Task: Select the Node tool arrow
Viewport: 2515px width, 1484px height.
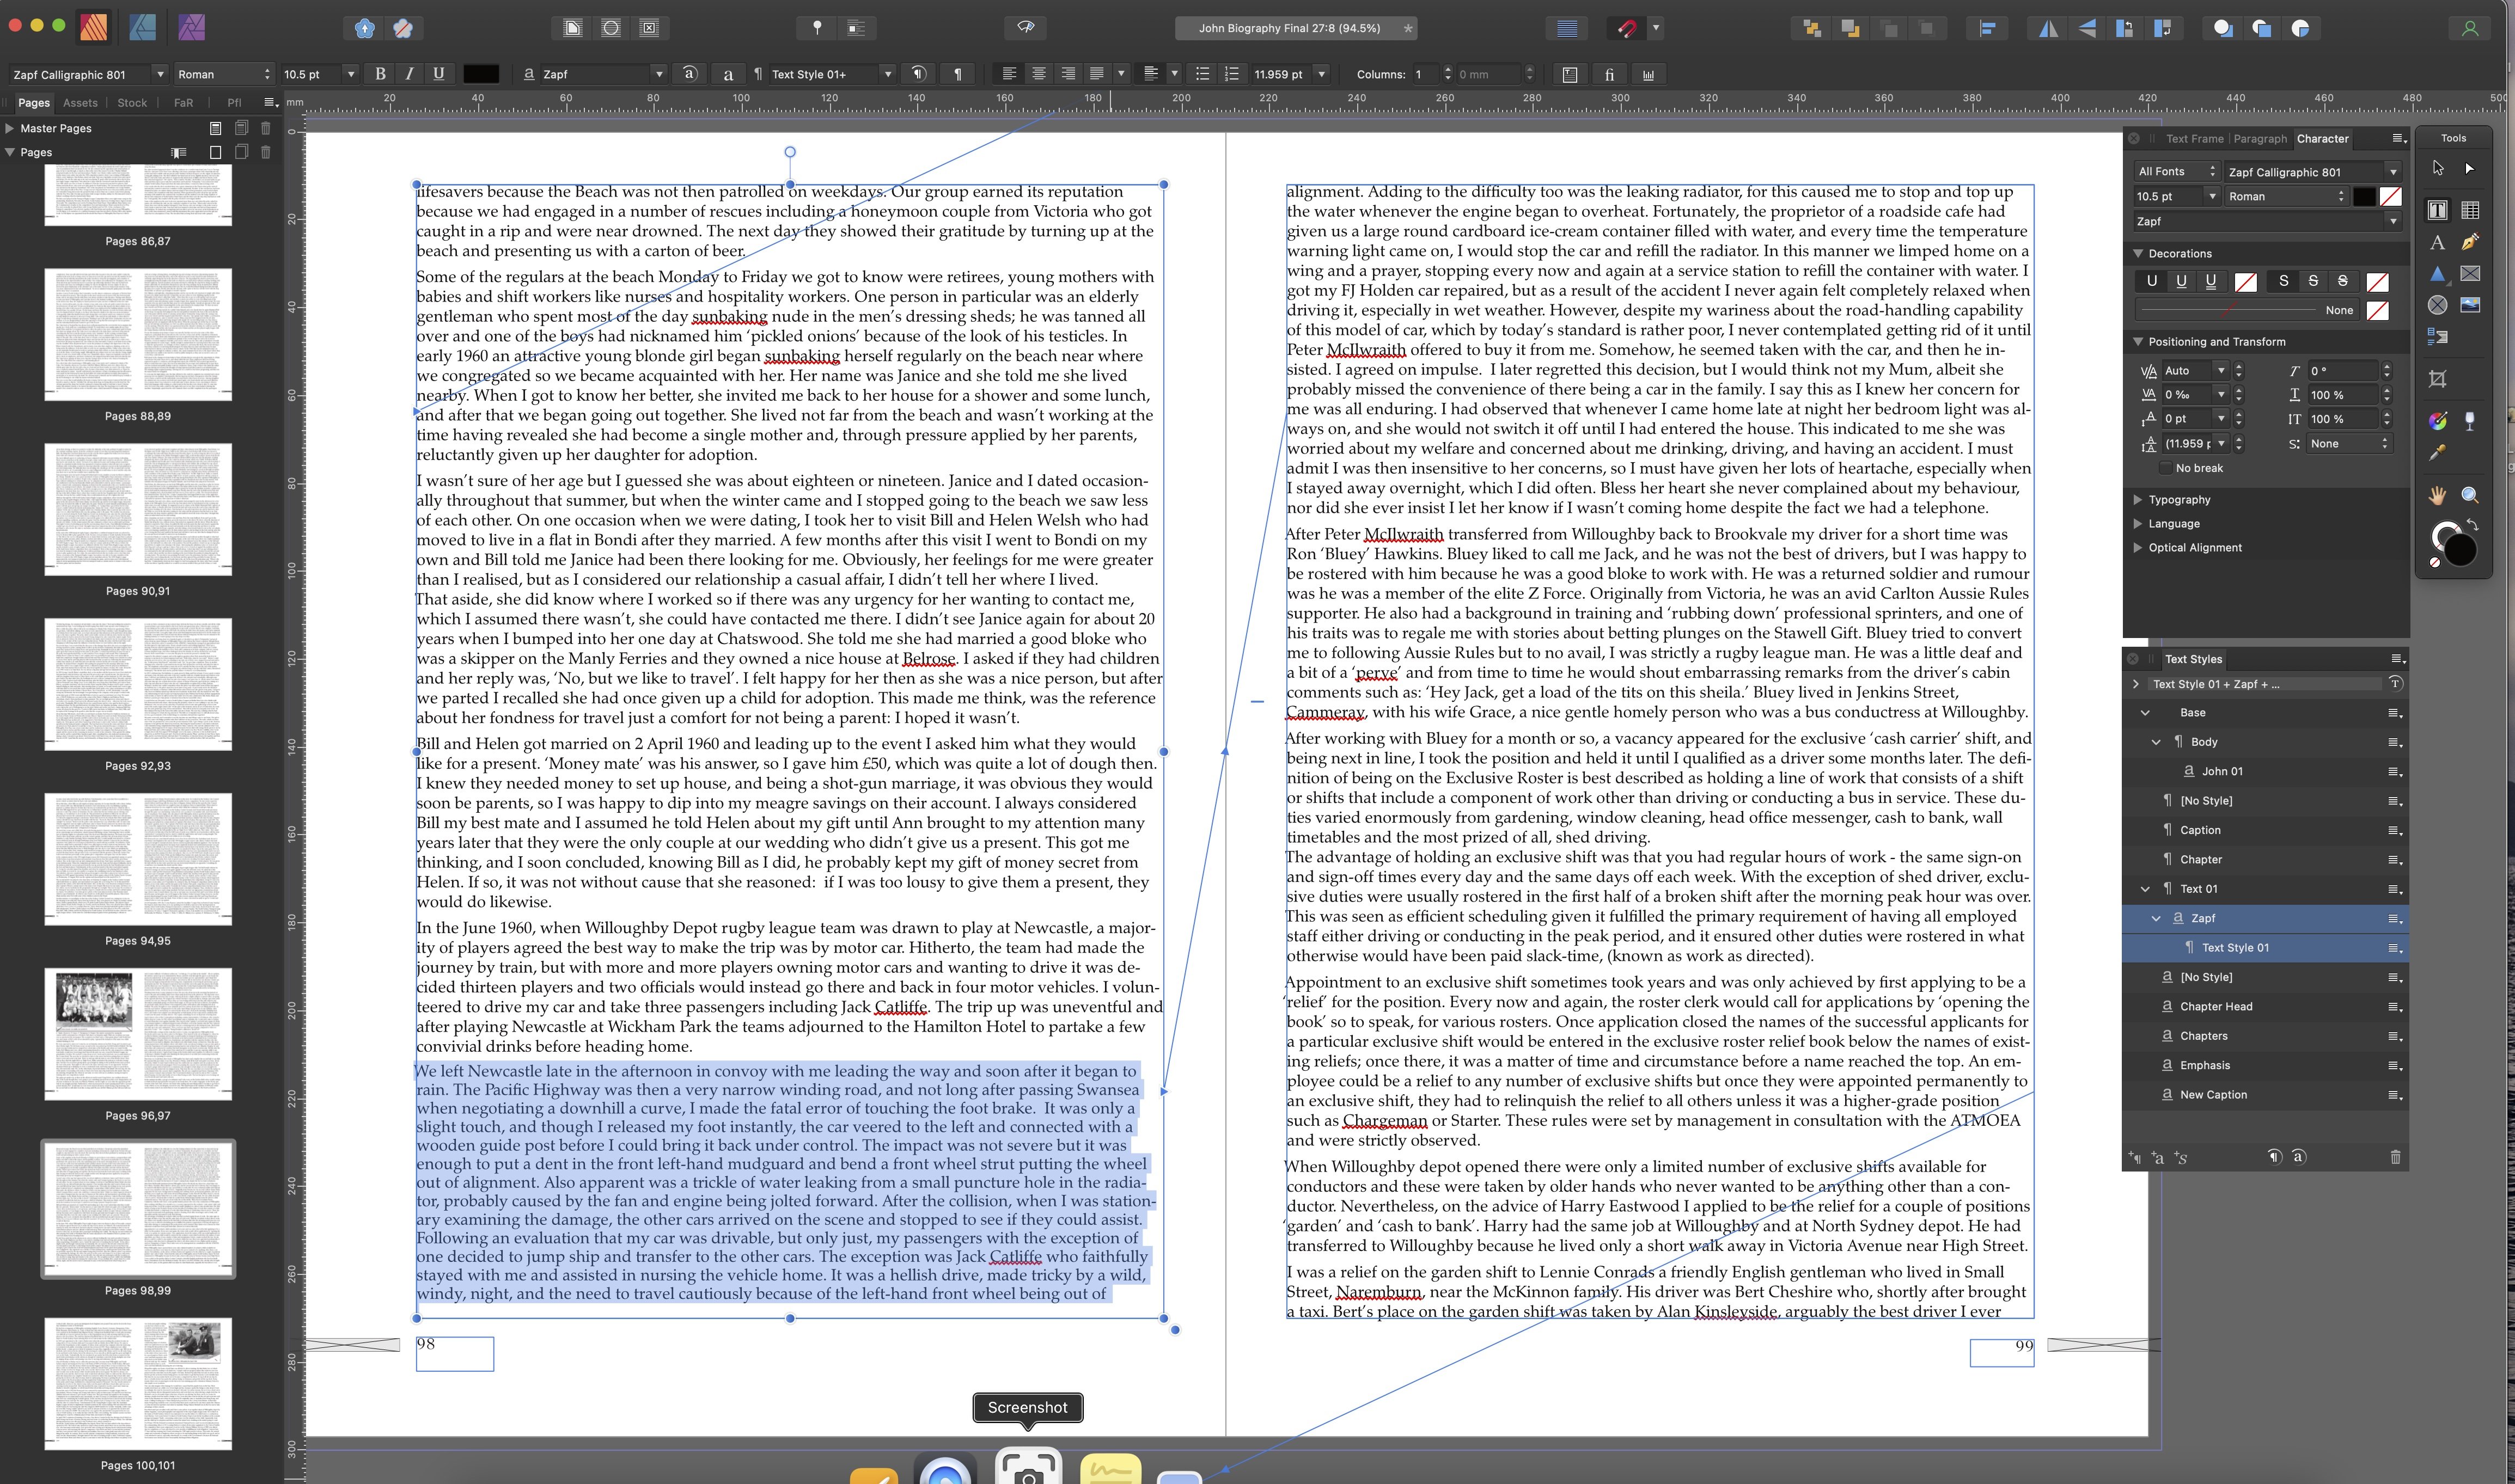Action: (x=2470, y=168)
